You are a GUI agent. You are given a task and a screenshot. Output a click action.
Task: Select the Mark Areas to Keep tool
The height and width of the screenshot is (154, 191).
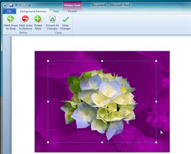point(11,23)
